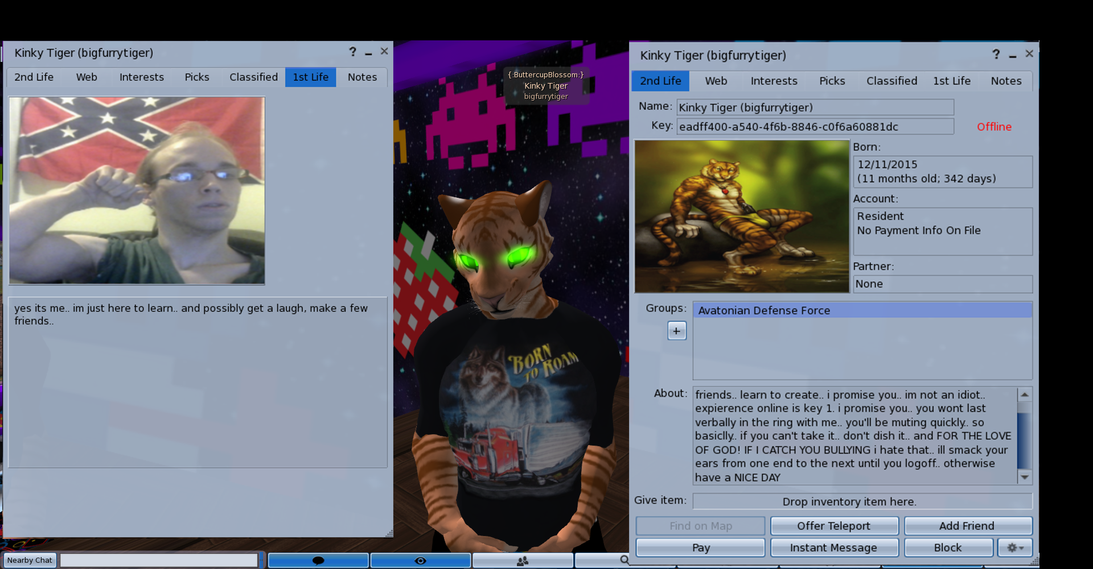The height and width of the screenshot is (569, 1093).
Task: Click the red Offline status text
Action: coord(994,127)
